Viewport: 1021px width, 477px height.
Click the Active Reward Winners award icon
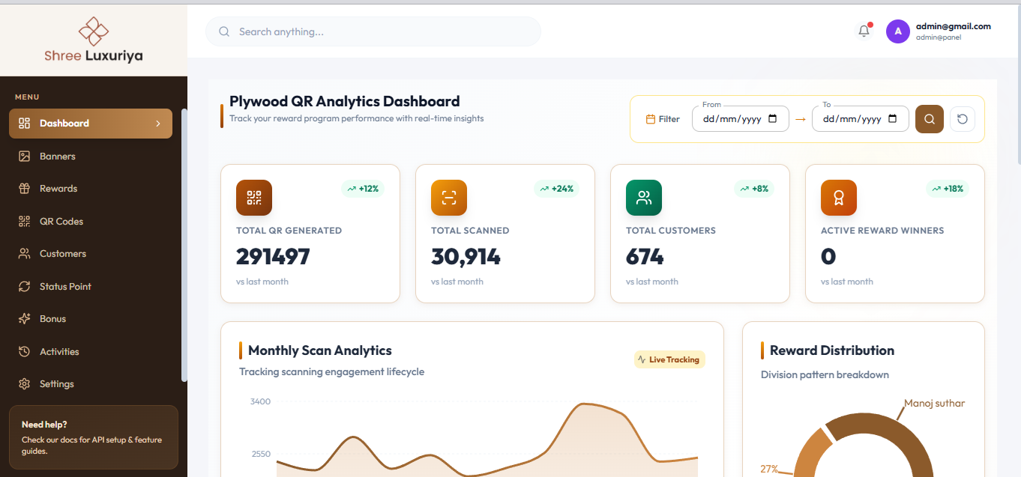tap(839, 198)
